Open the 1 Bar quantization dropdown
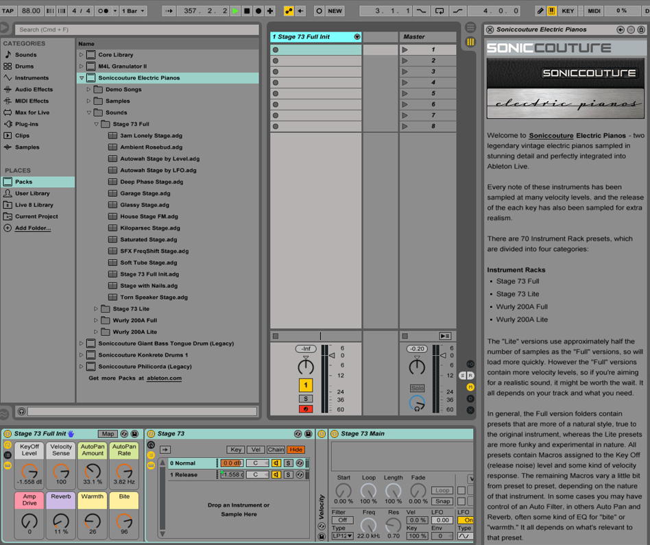 134,11
